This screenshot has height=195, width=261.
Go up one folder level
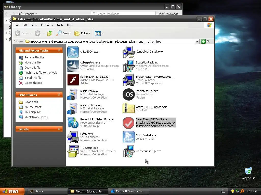49,33
